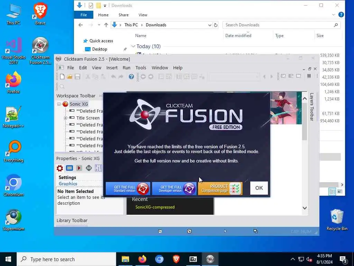Click Firefox icon in taskbar
The height and width of the screenshot is (266, 354).
(x=142, y=259)
